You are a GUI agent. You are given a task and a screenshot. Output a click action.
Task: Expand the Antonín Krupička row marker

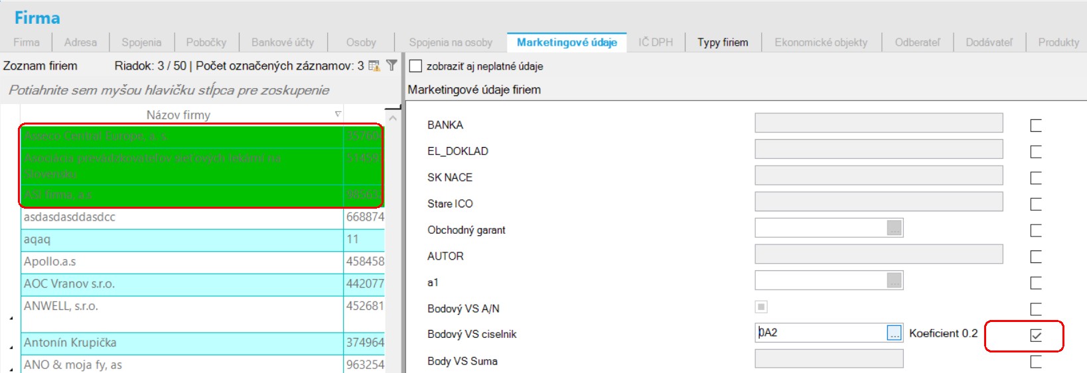11,347
